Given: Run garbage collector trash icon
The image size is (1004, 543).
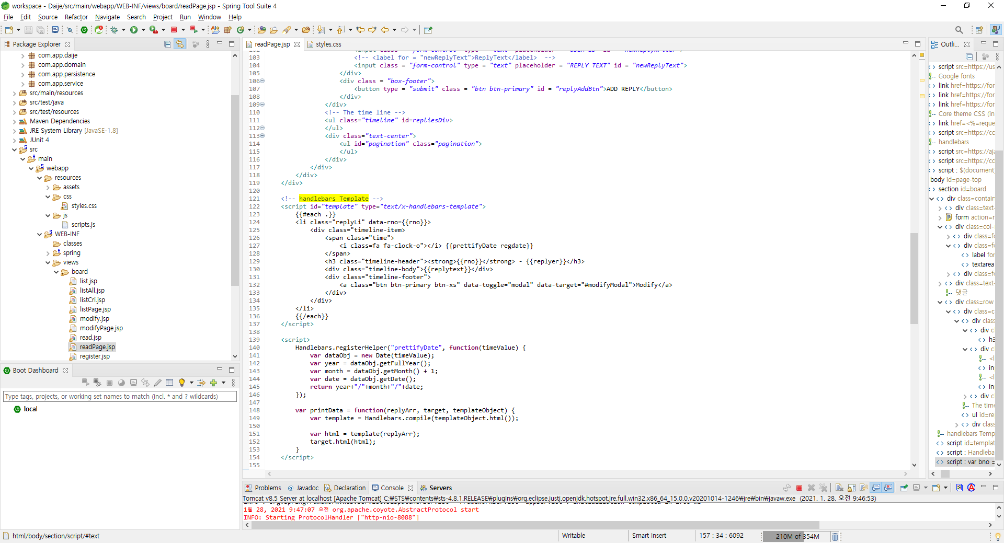Looking at the screenshot, I should pos(835,536).
